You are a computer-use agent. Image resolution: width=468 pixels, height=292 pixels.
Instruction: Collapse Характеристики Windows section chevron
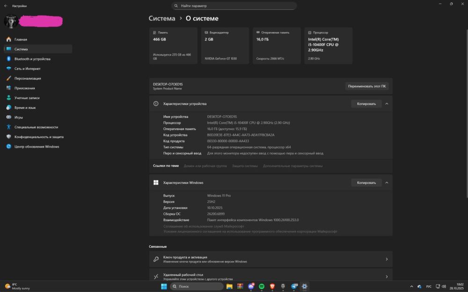click(x=387, y=182)
